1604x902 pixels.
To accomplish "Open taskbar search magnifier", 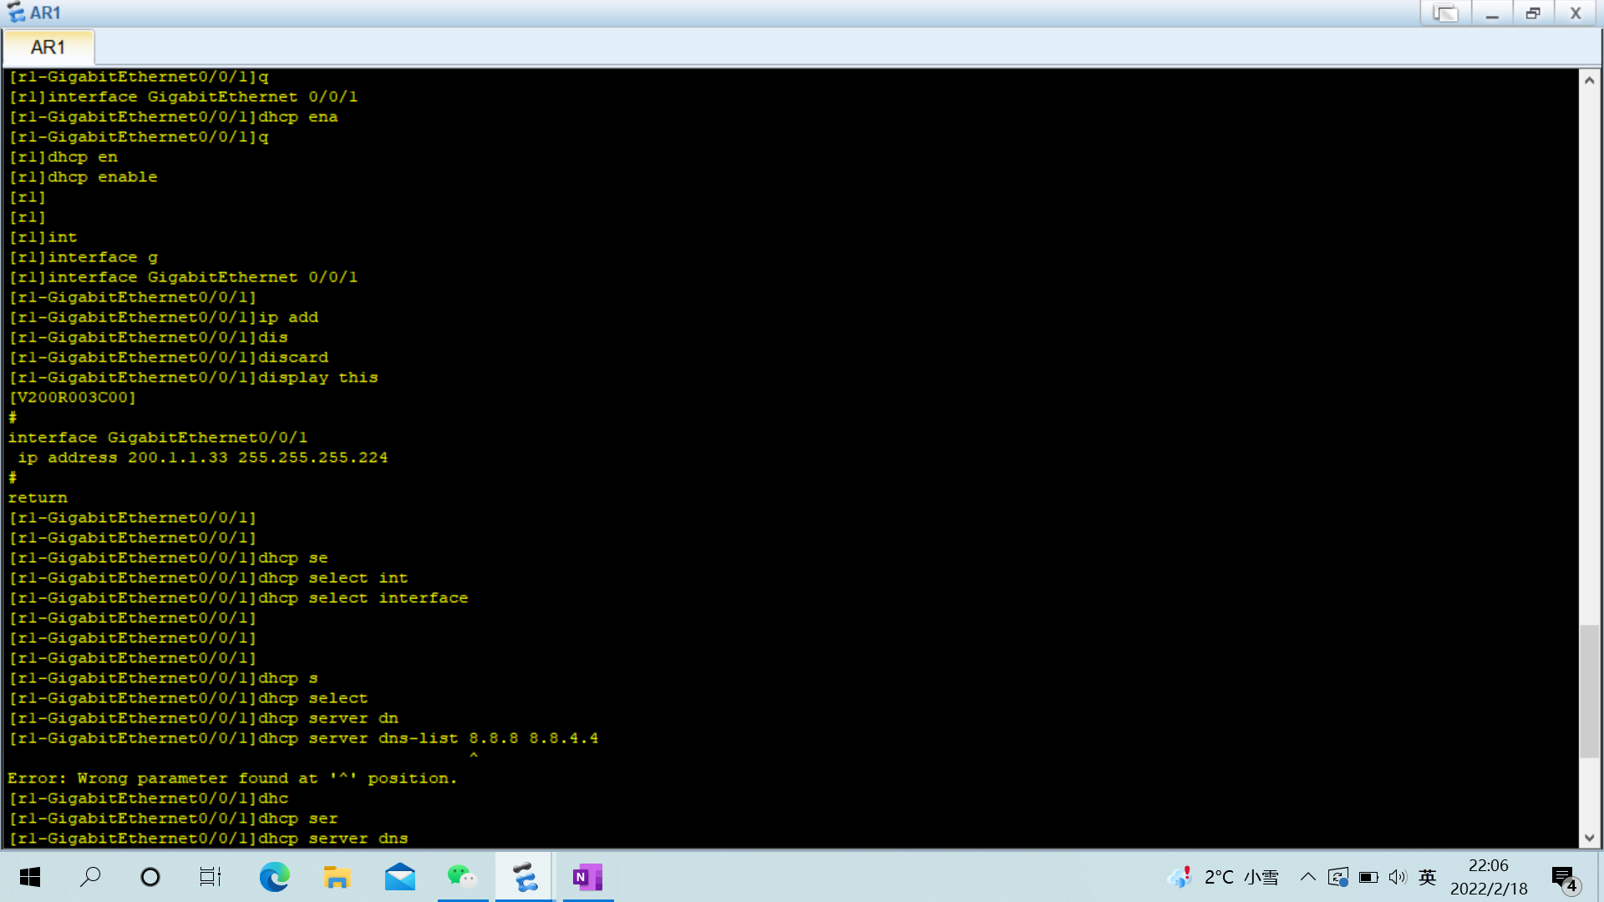I will click(x=90, y=877).
